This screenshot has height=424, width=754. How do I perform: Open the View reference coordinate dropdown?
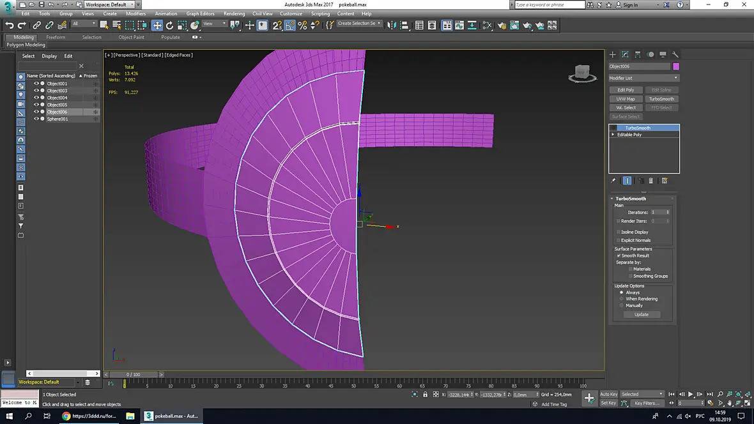[214, 24]
